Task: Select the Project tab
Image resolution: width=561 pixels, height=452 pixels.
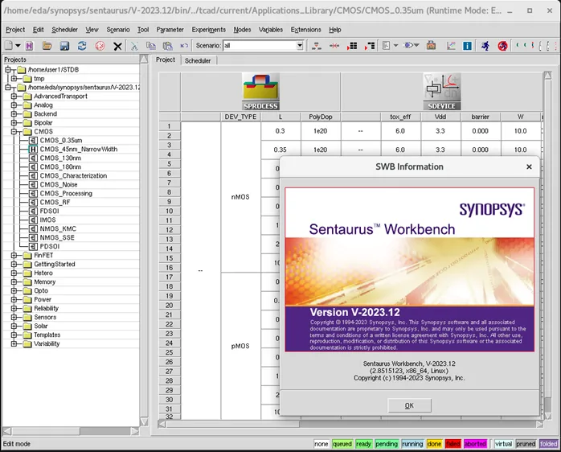Action: tap(166, 60)
